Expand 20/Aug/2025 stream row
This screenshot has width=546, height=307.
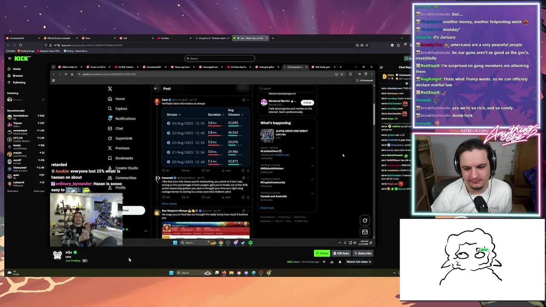point(168,162)
